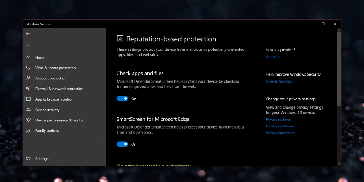
Task: Click the vertical scrollbar thumb
Action: tap(339, 69)
